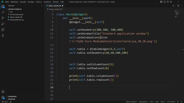
Task: Click line number 18 in gutter
Action: (x=52, y=64)
